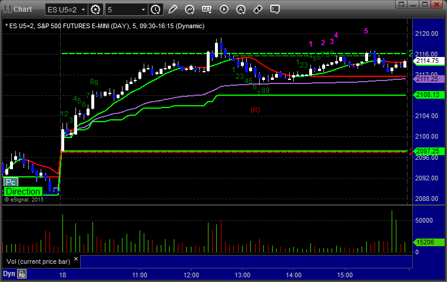Click the magenta 1 wave label
The width and height of the screenshot is (447, 282).
pos(311,44)
